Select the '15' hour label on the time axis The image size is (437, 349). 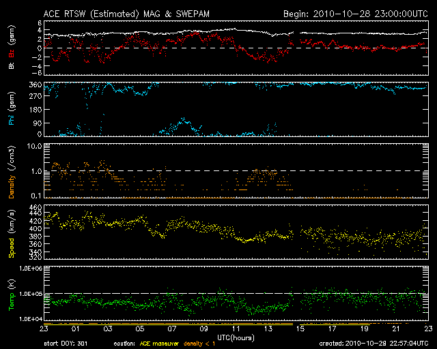[300, 329]
